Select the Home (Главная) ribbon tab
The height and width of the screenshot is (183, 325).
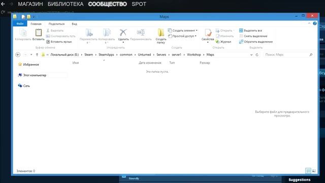coord(36,24)
